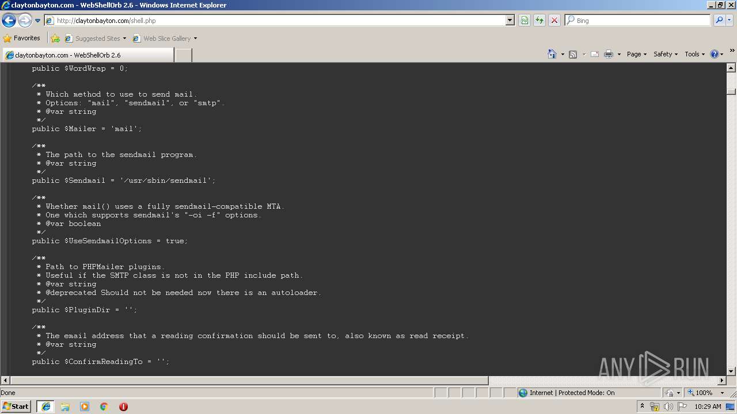
Task: Expand Web Slice Gallery dropdown arrow
Action: click(x=195, y=39)
